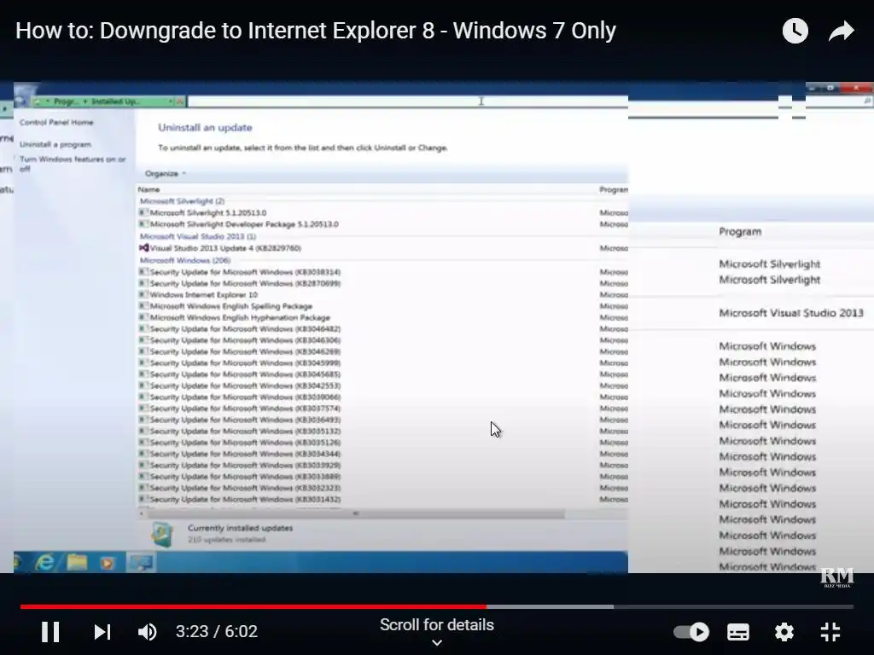
Task: Turn on subtitles/closed captions
Action: 738,632
